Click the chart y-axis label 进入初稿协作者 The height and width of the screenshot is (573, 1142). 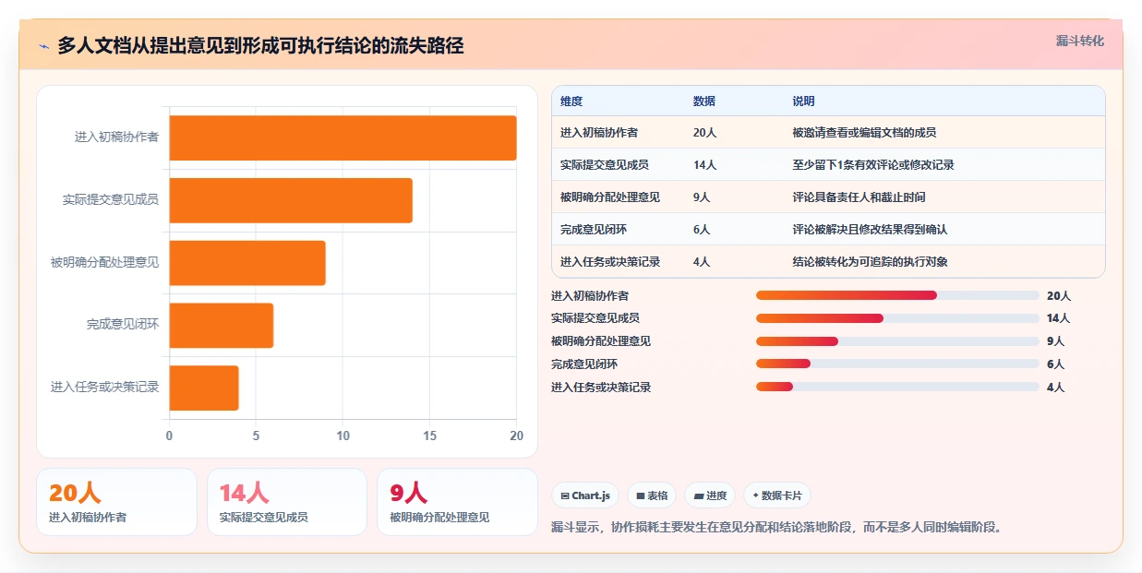pos(116,137)
